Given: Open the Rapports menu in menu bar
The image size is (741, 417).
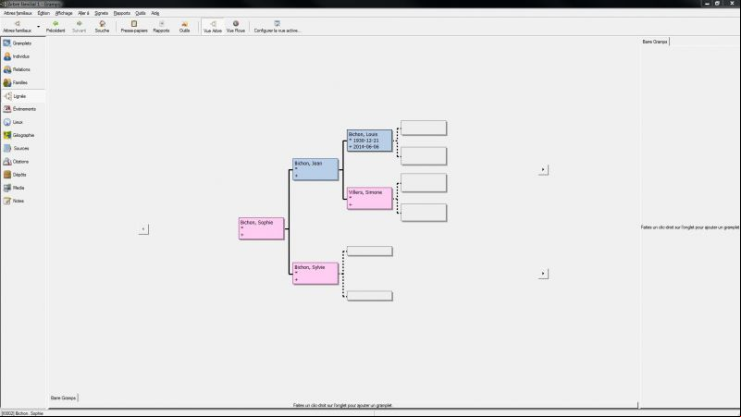Looking at the screenshot, I should (122, 13).
